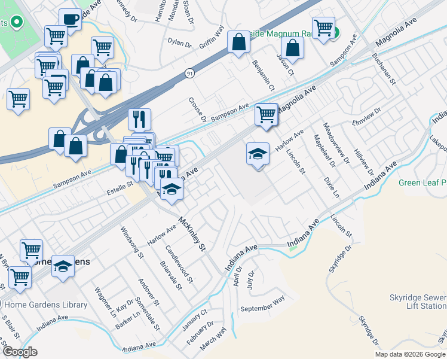Click the Candlewood St street label
Screen dimensions: 447x359
pos(179,264)
